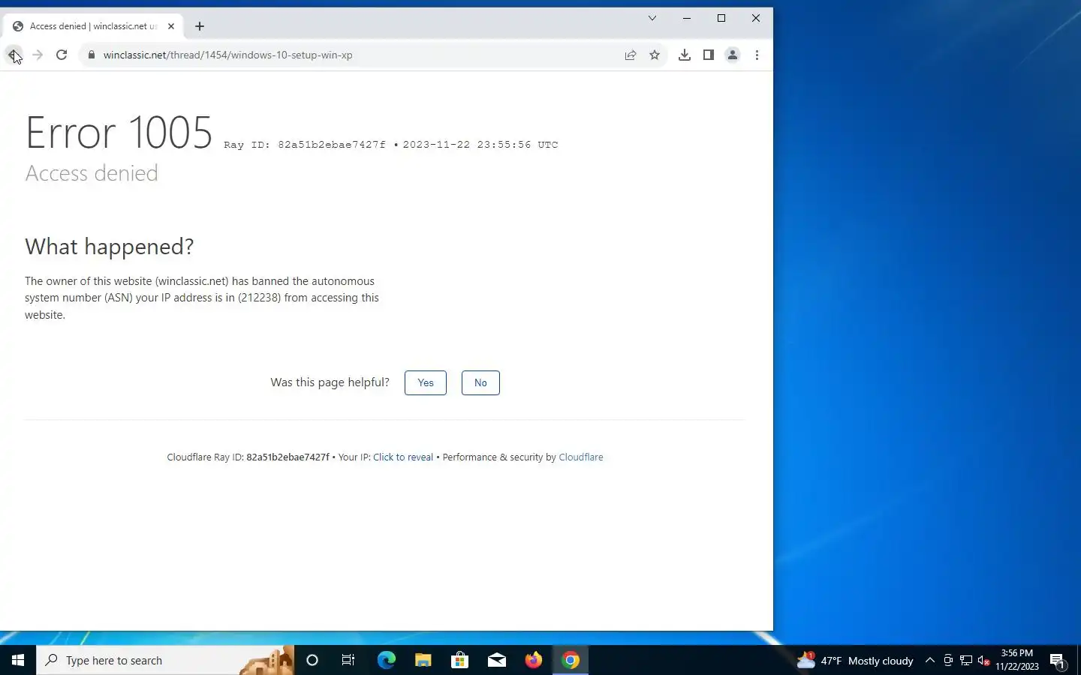Screen dimensions: 1081x675
Task: Open Microsoft Store from taskbar
Action: (x=459, y=660)
